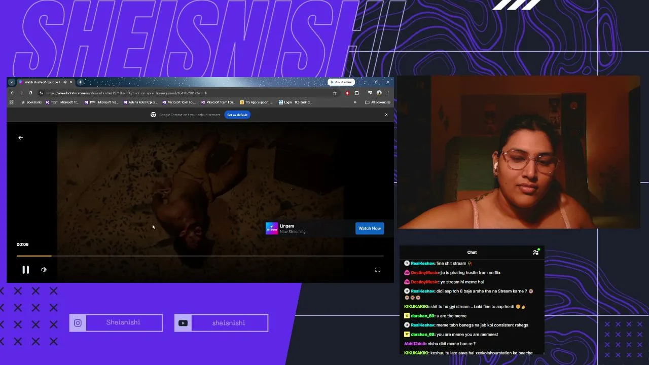Click the browser forward navigation arrow
Screen dimensions: 649x365
point(21,93)
